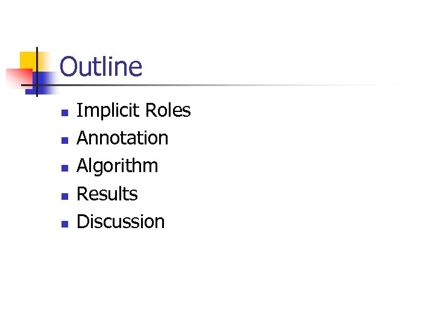Click the yellow square in the slide logo
This screenshot has height=325, width=434.
(28, 59)
